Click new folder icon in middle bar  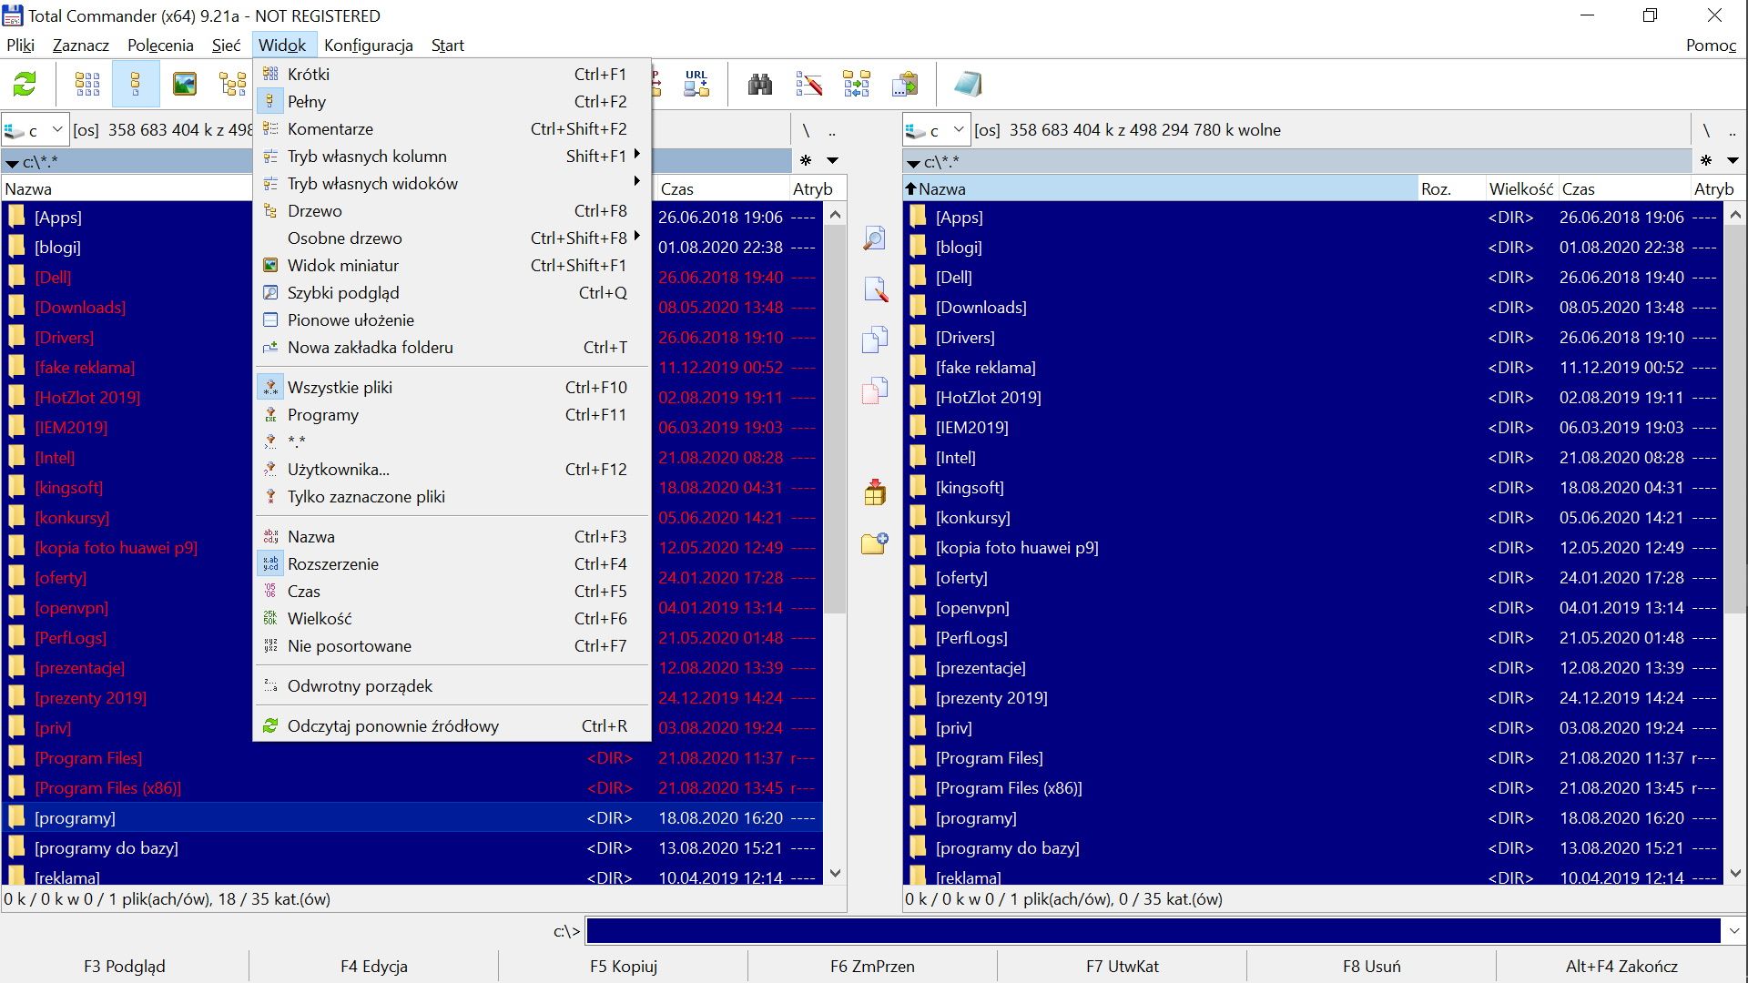click(x=875, y=543)
